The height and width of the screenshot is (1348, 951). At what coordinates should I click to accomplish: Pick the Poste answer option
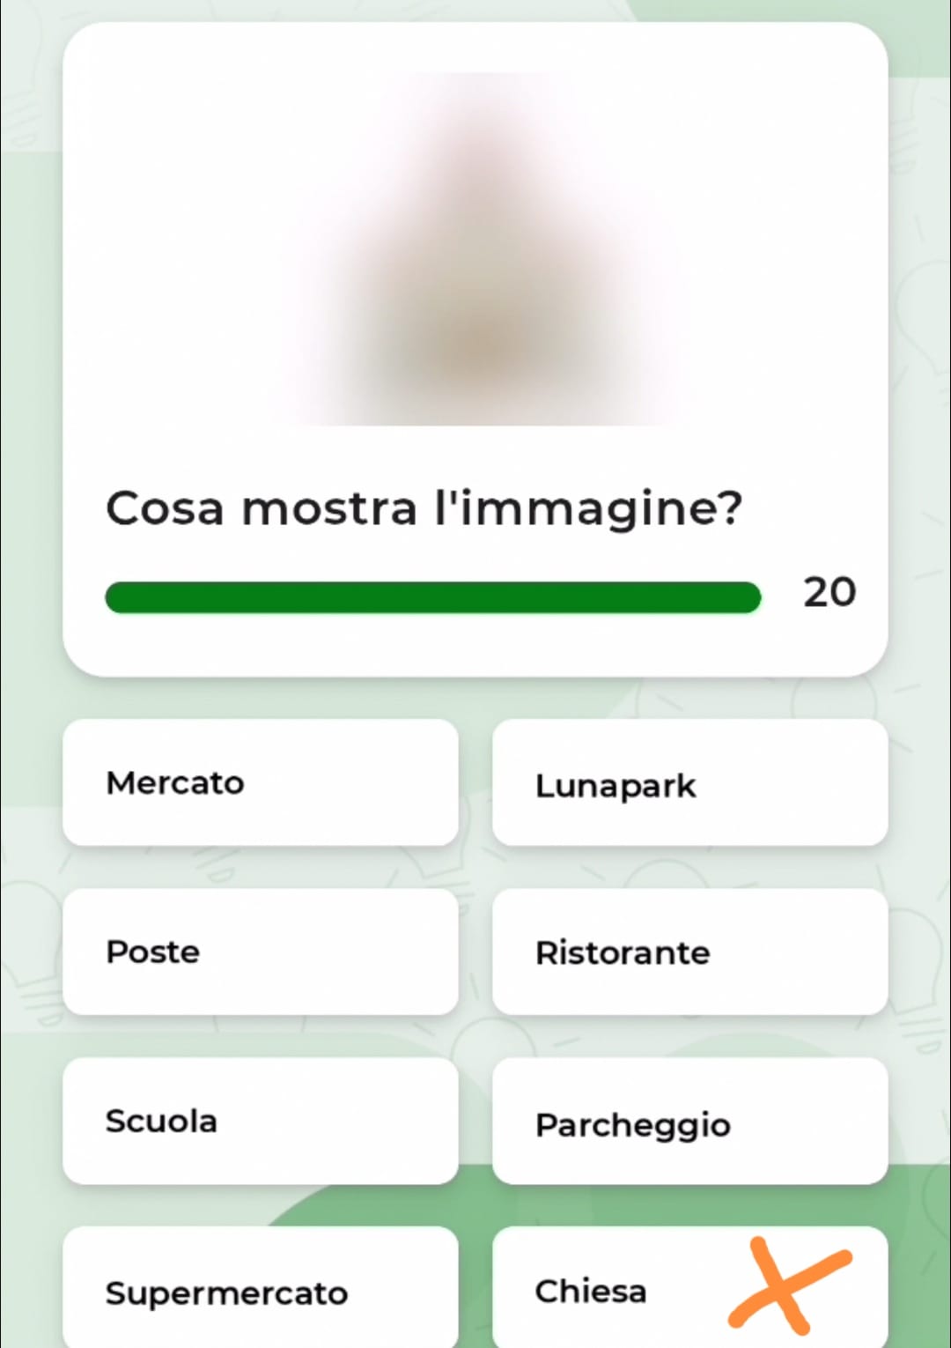point(261,952)
